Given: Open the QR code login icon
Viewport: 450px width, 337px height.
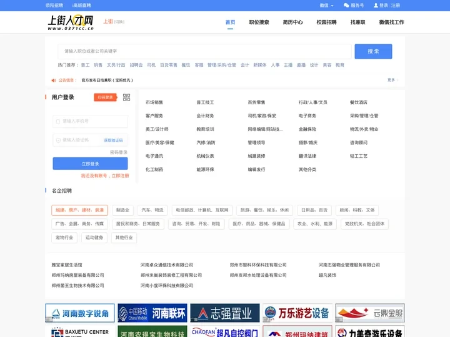Looking at the screenshot, I should point(126,97).
